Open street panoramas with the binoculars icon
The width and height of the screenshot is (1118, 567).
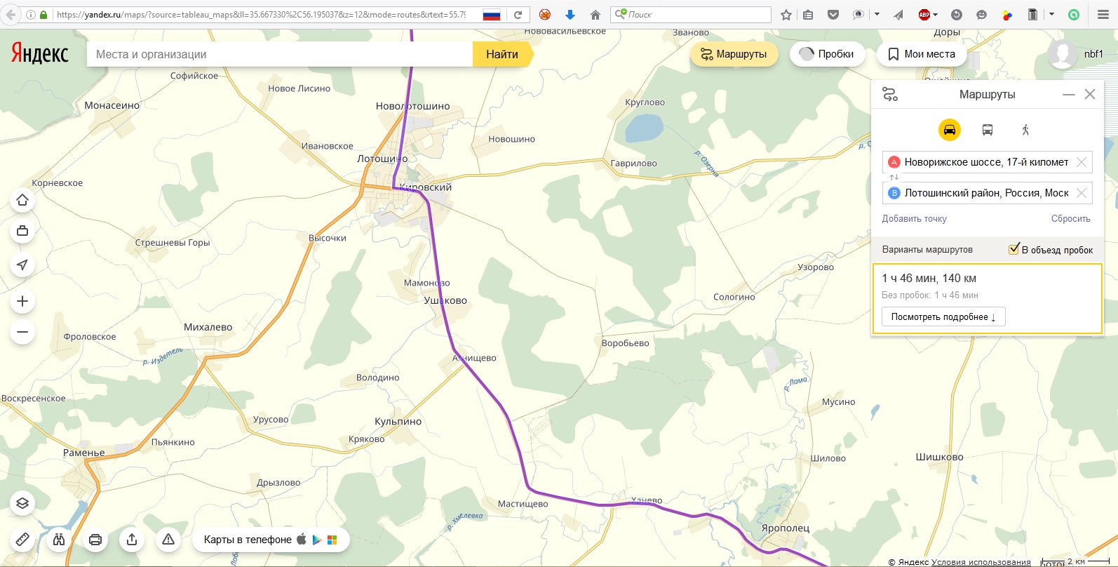tap(59, 539)
